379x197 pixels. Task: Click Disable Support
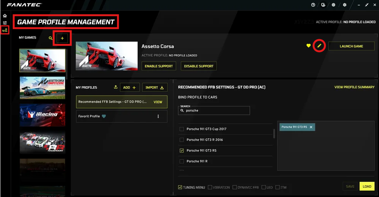pyautogui.click(x=199, y=66)
